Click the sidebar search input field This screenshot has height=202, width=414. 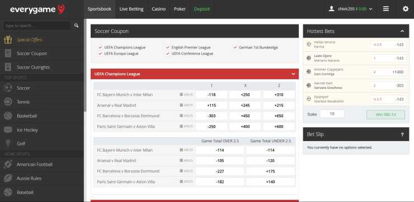tap(37, 26)
